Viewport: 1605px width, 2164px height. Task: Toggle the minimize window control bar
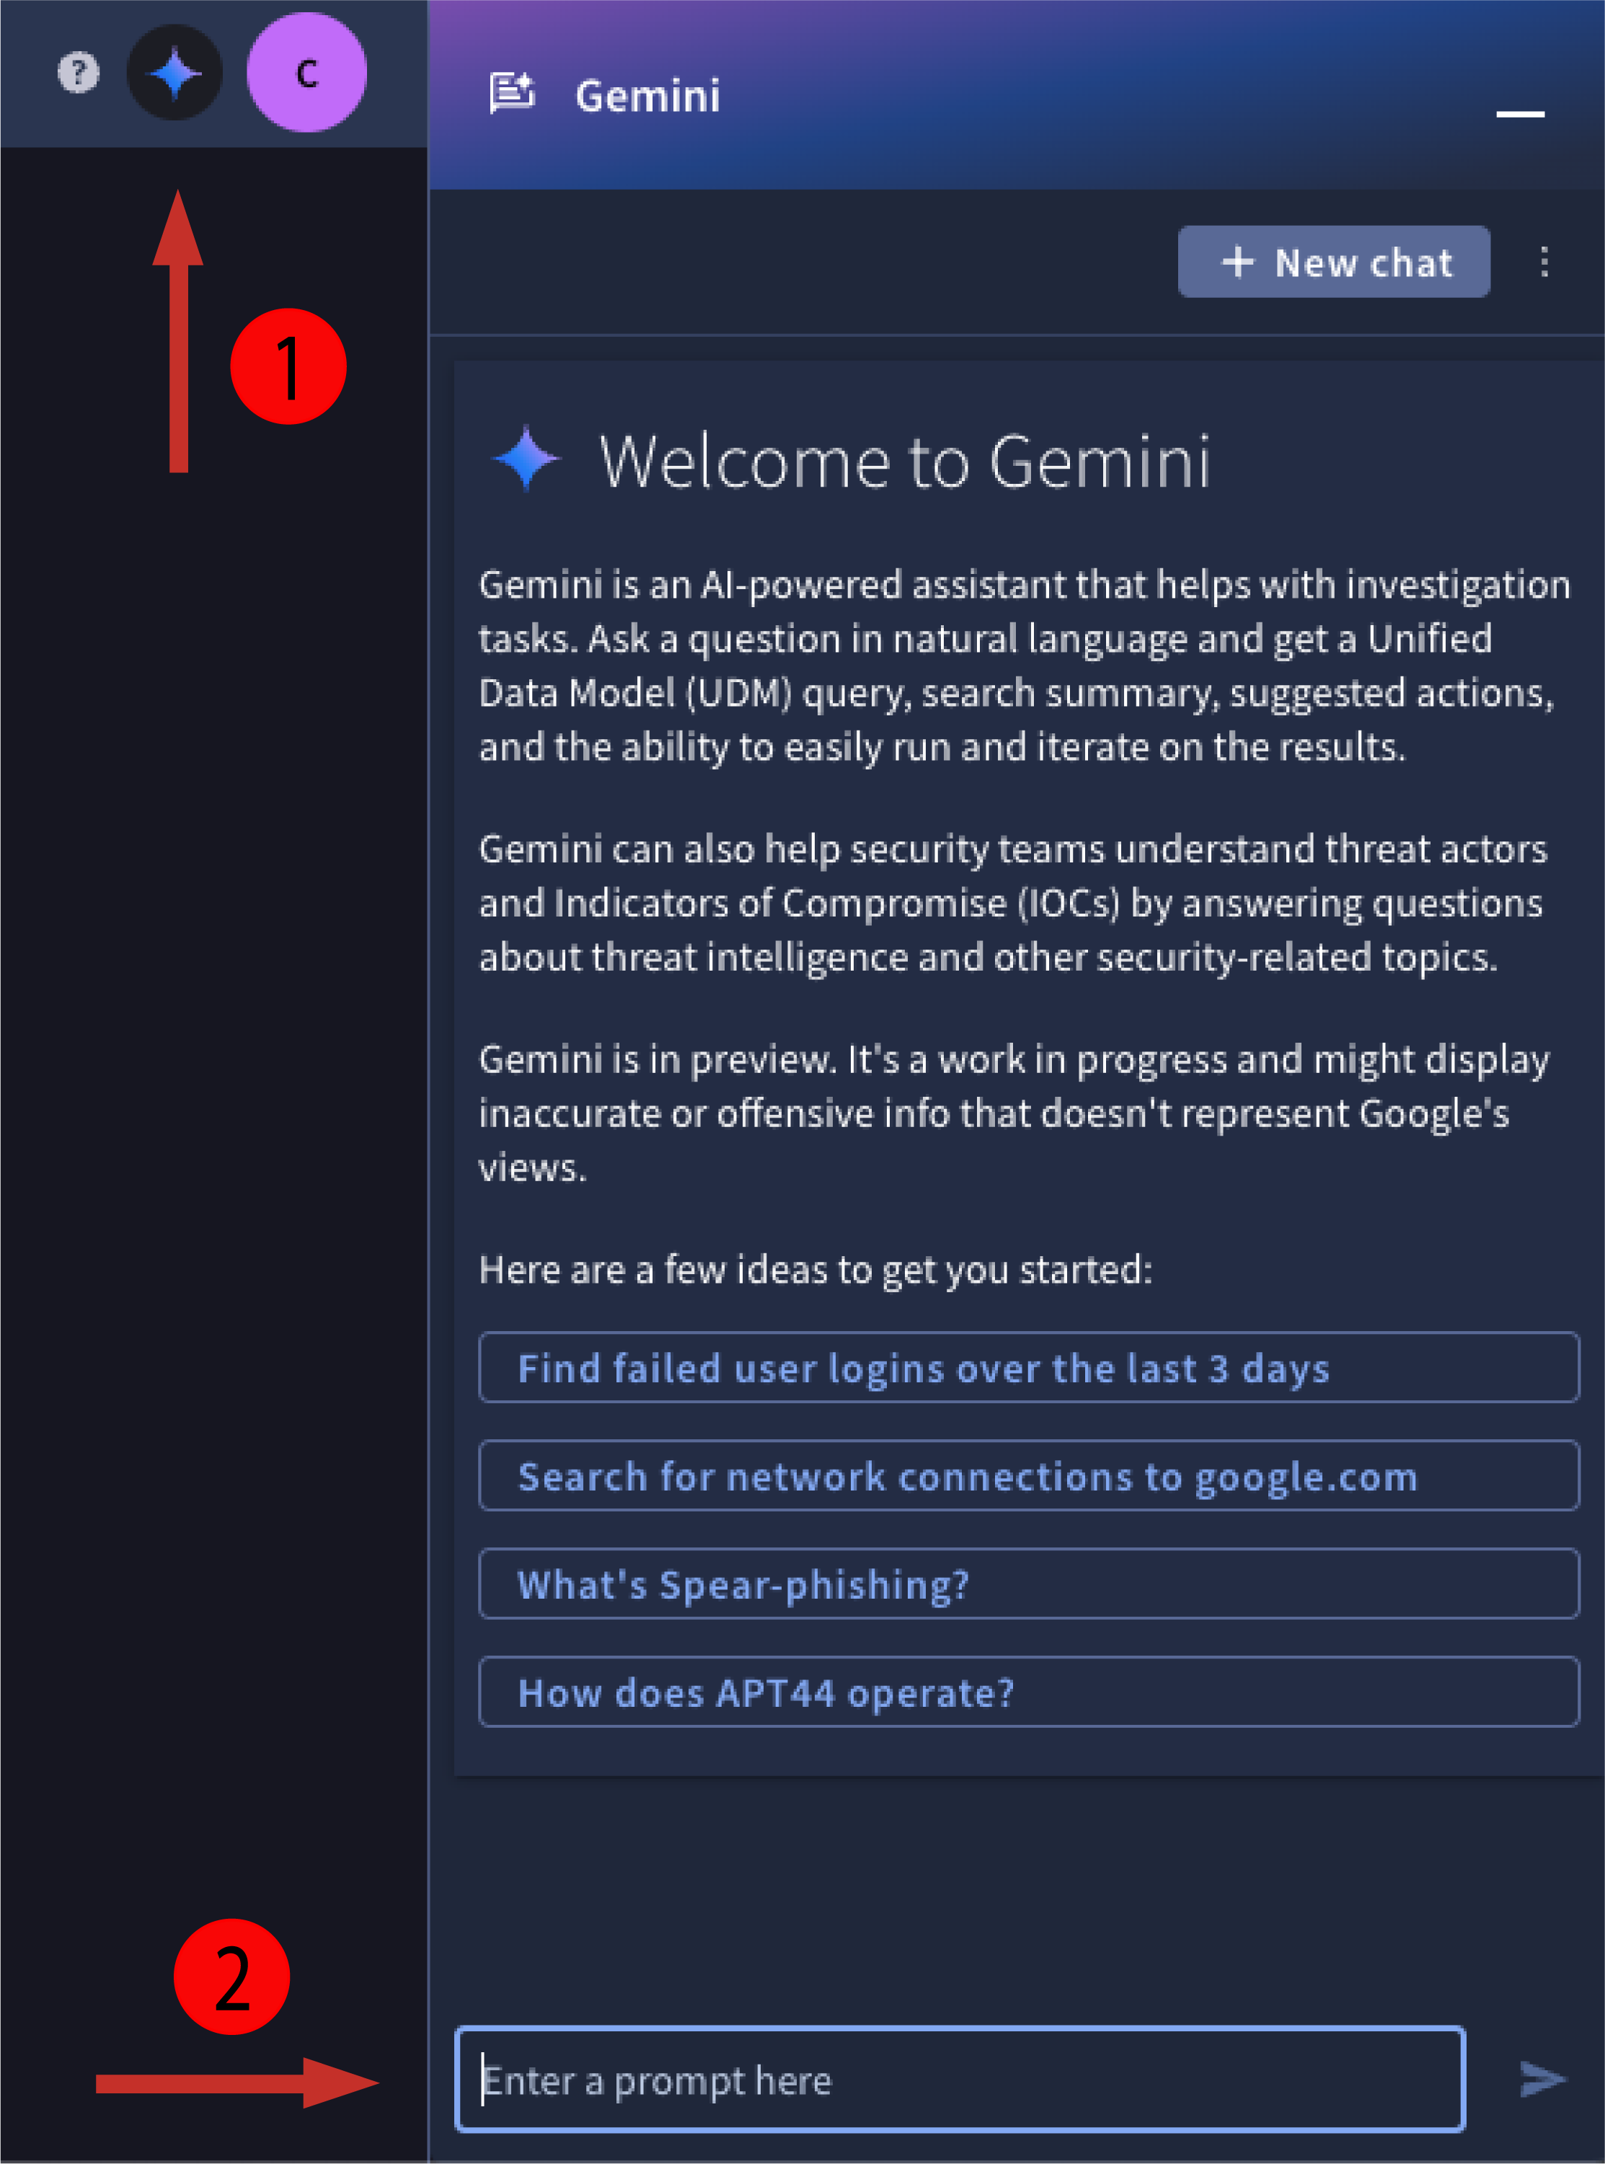point(1519,113)
